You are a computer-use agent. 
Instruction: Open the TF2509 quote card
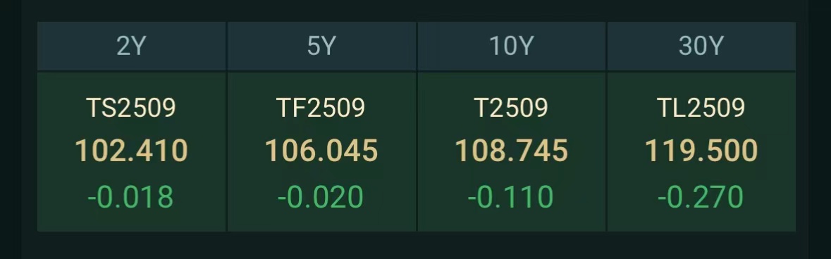pyautogui.click(x=321, y=152)
